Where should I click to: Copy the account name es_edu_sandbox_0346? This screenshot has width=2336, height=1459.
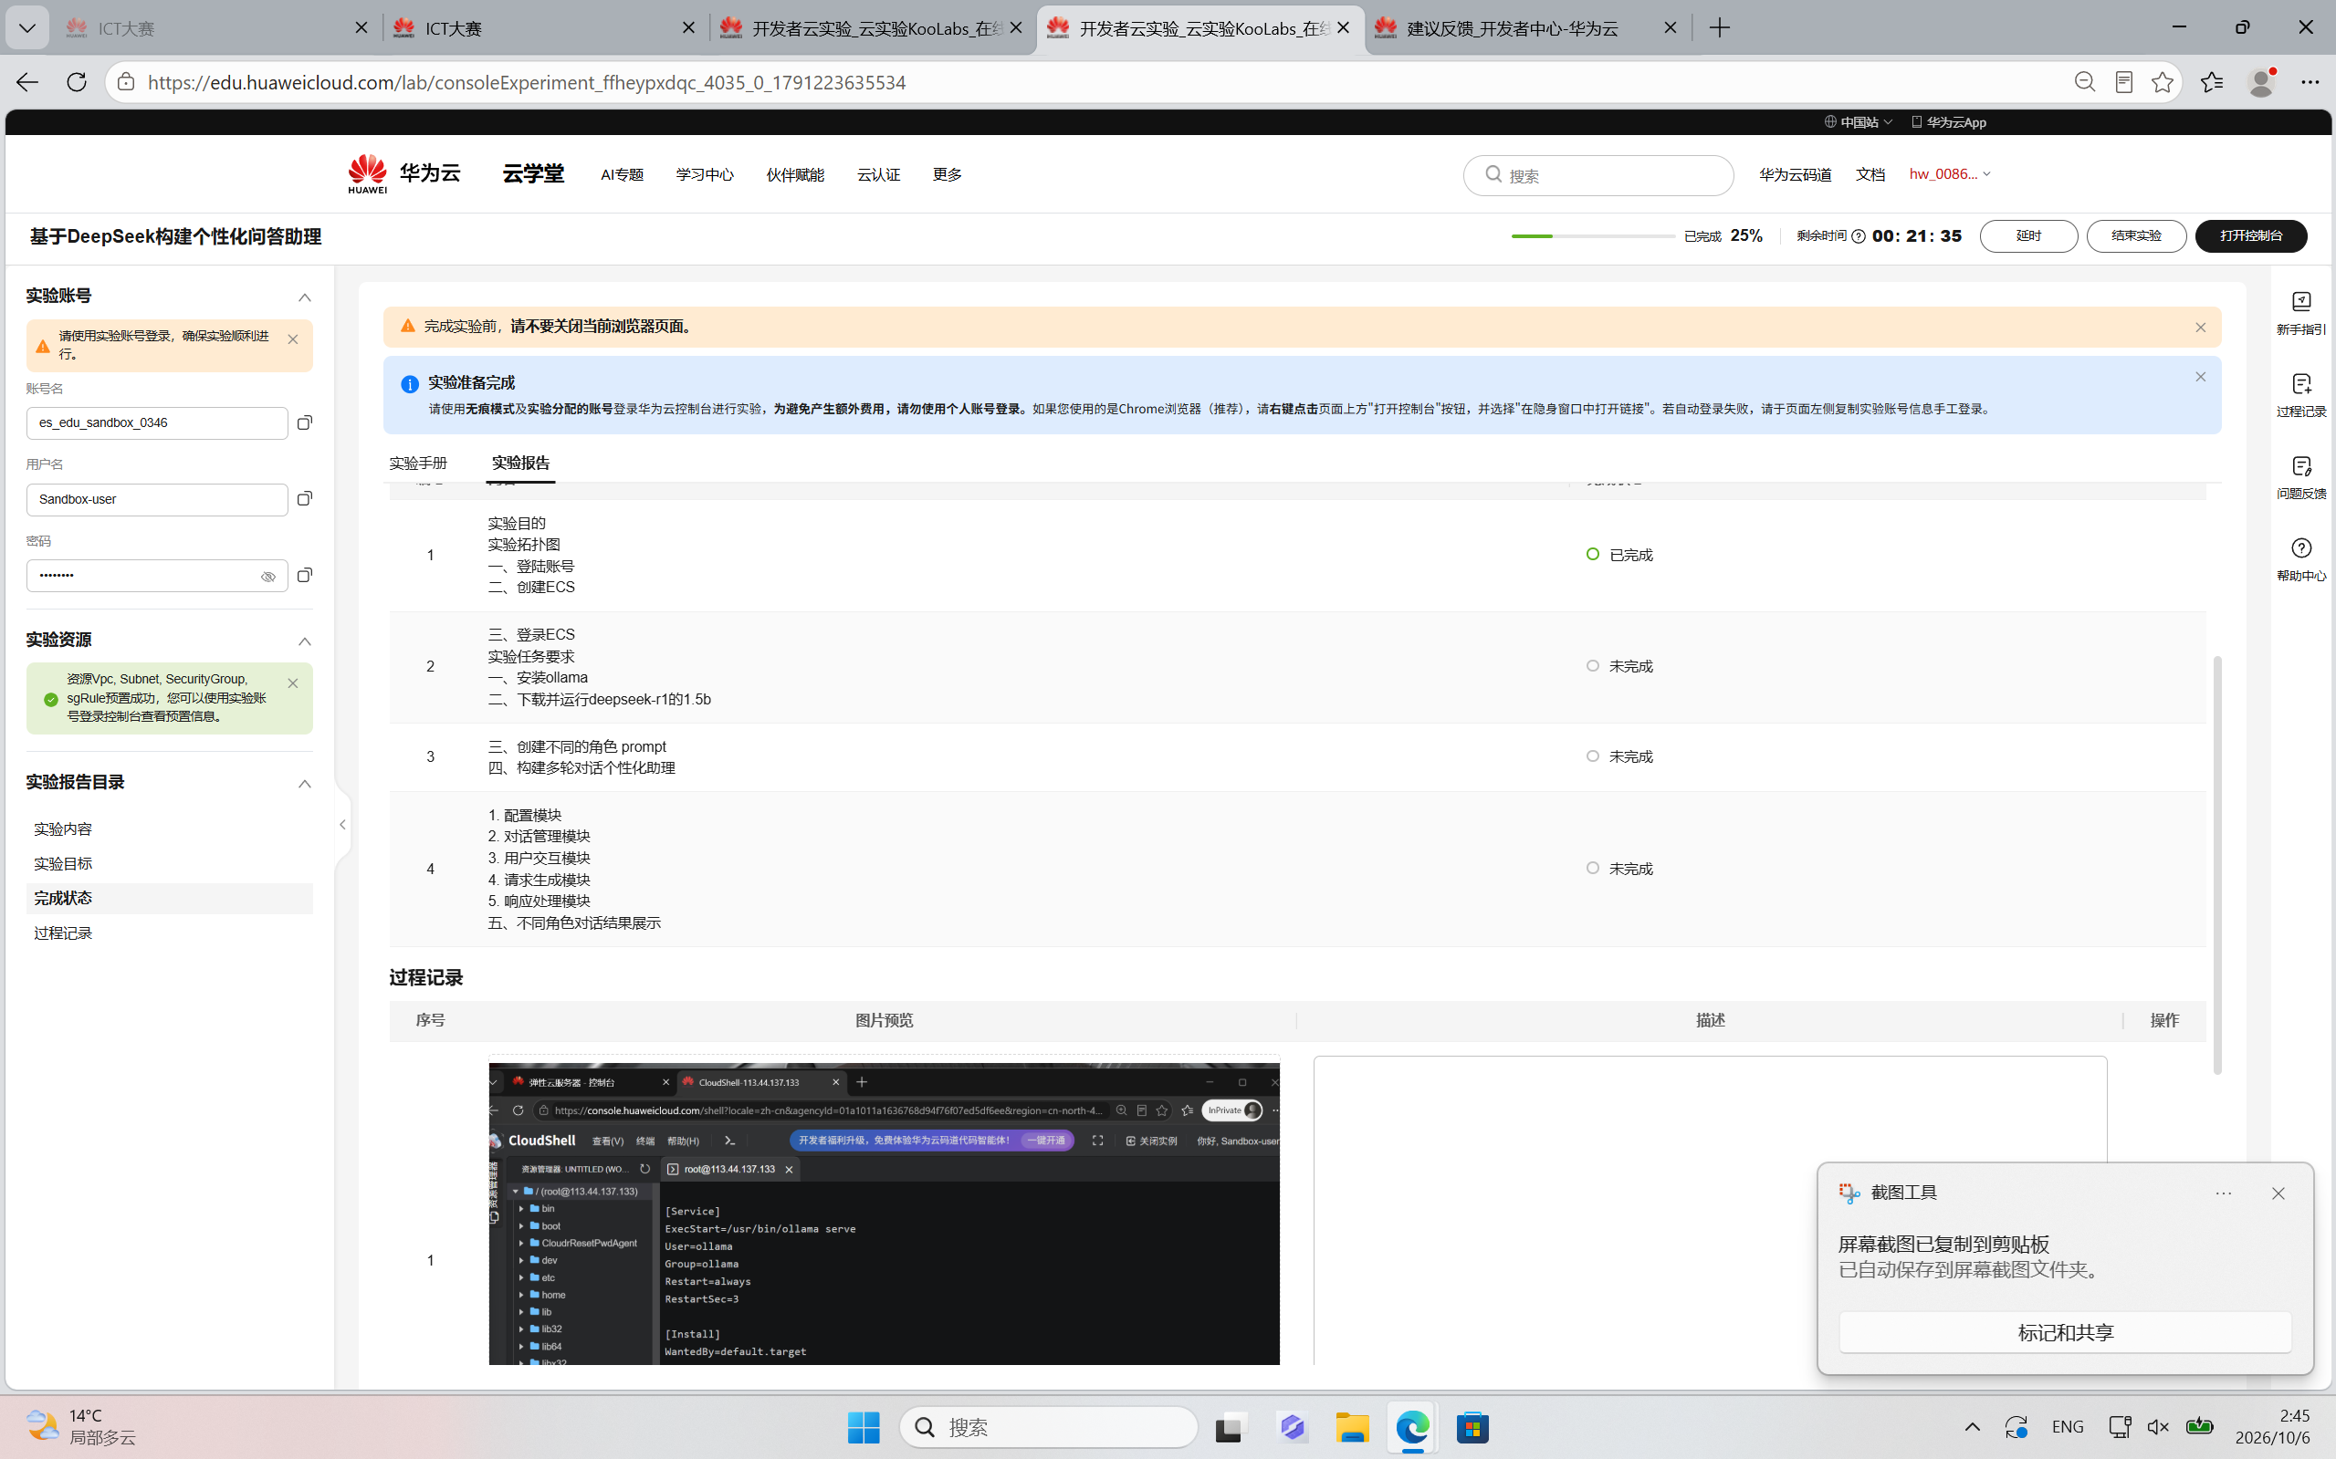click(304, 422)
